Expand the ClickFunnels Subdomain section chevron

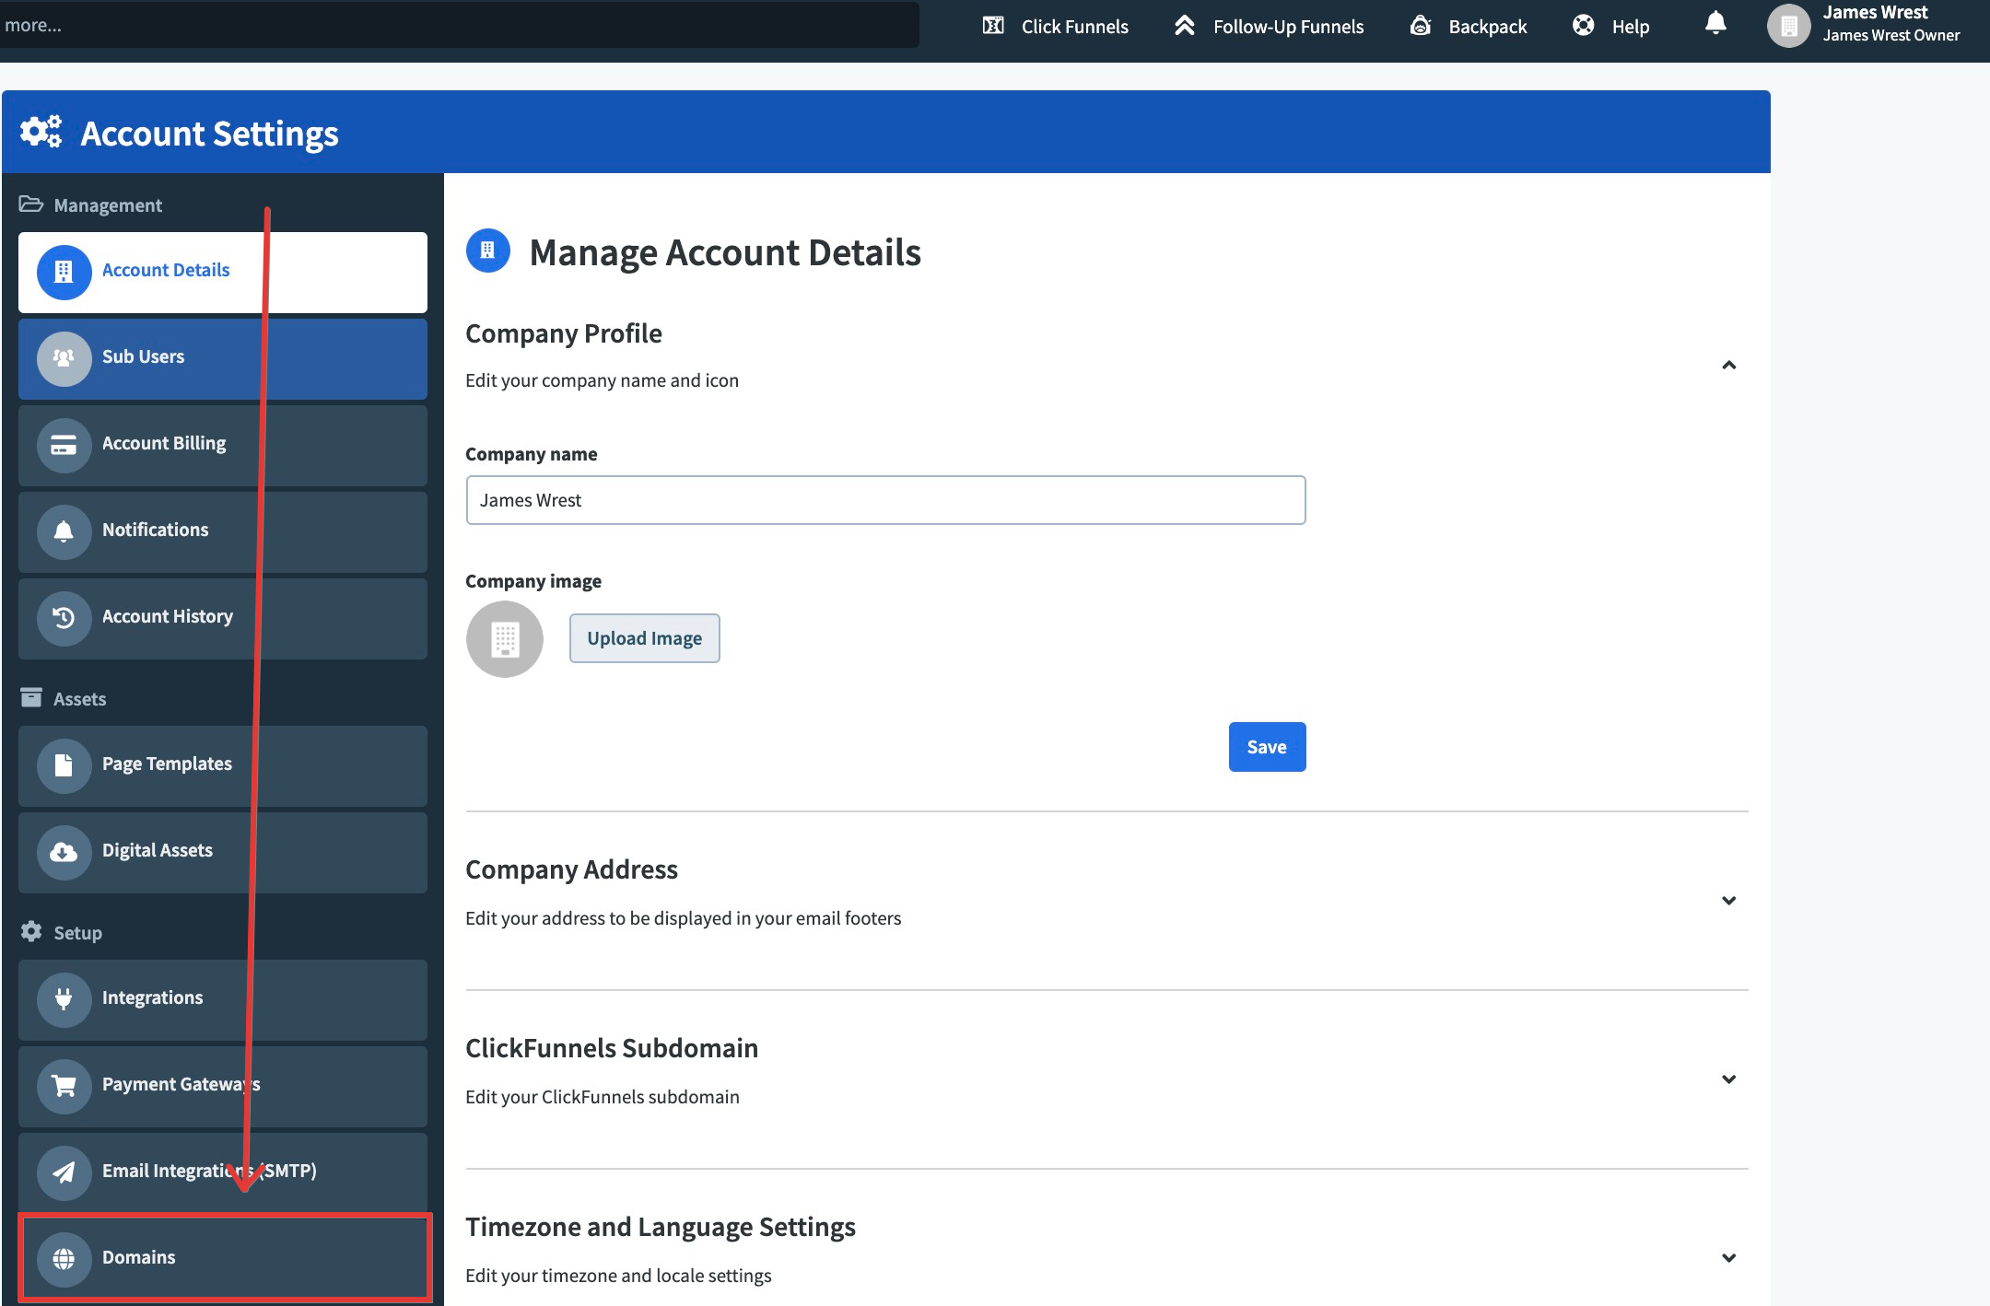coord(1729,1079)
